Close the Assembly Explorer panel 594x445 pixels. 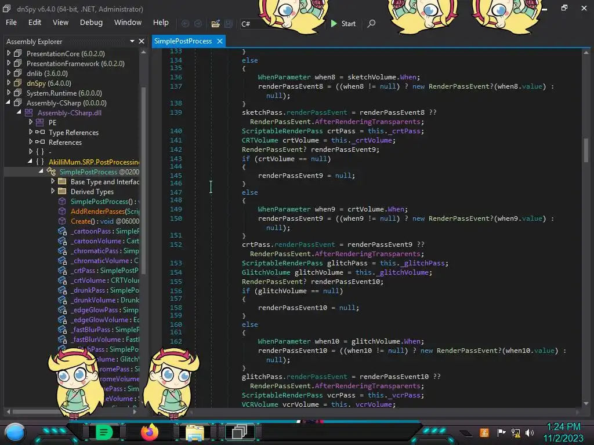click(142, 41)
